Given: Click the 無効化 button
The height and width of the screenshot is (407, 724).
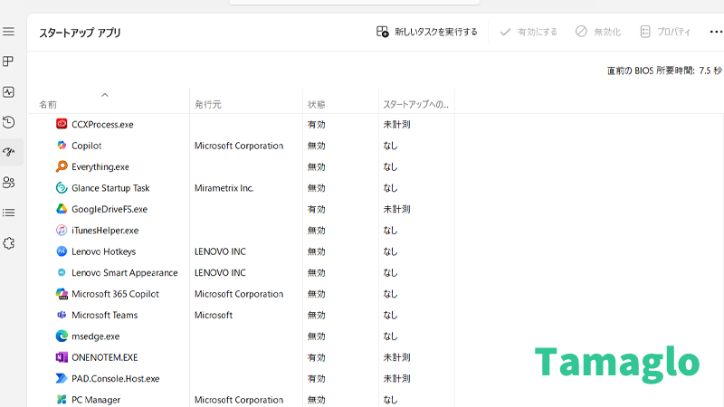Looking at the screenshot, I should tap(598, 32).
